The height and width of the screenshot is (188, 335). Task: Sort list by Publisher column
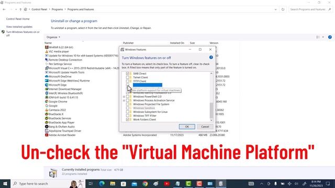pyautogui.click(x=128, y=43)
